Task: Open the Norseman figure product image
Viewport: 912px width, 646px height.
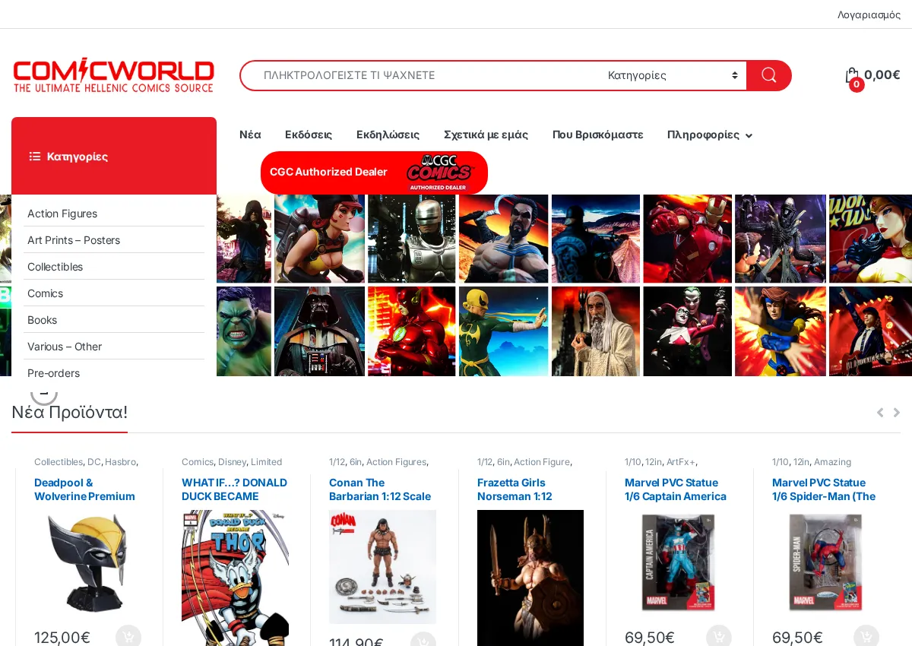Action: tap(530, 578)
